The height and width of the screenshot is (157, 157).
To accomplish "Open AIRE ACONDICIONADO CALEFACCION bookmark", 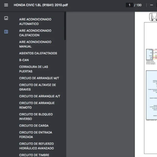I will point(35,33).
